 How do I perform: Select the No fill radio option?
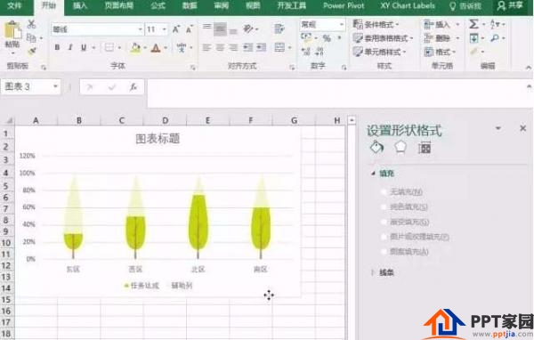[384, 191]
